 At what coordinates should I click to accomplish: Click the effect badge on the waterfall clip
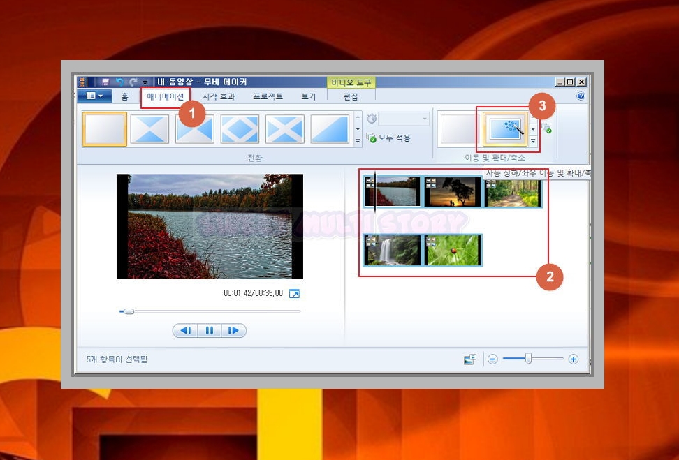pyautogui.click(x=370, y=242)
